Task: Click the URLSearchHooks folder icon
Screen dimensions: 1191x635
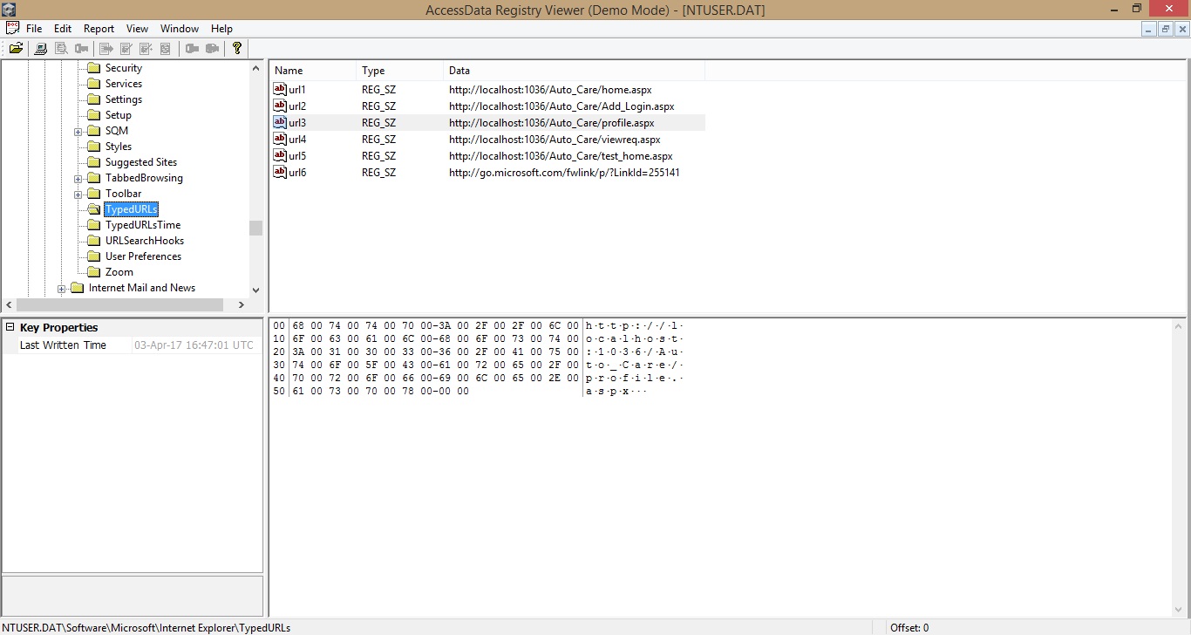Action: [94, 241]
